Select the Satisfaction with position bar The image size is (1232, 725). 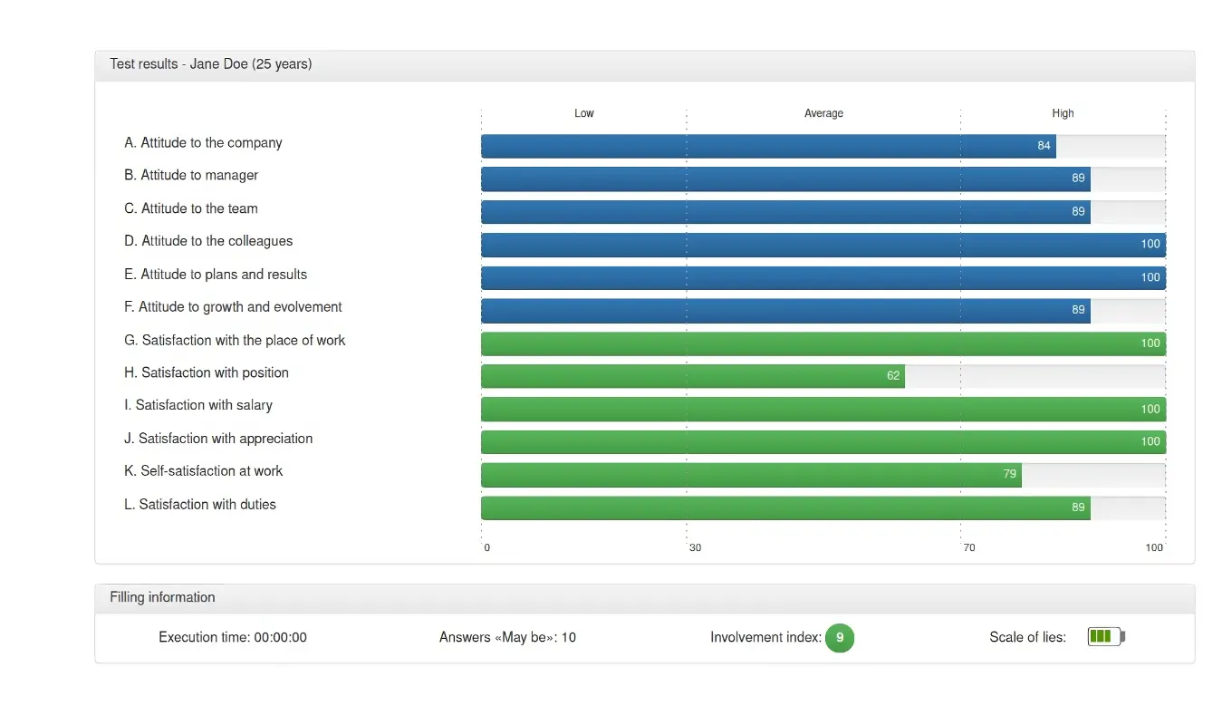point(692,376)
